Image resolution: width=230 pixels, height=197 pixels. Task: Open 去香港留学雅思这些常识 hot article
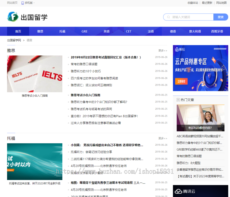coord(200,170)
